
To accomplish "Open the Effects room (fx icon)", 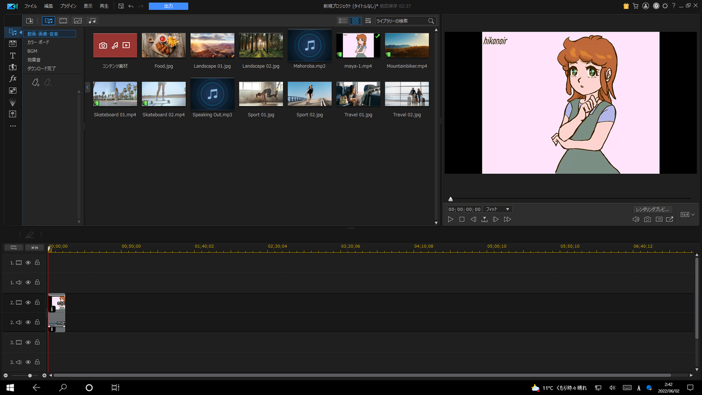I will point(13,78).
